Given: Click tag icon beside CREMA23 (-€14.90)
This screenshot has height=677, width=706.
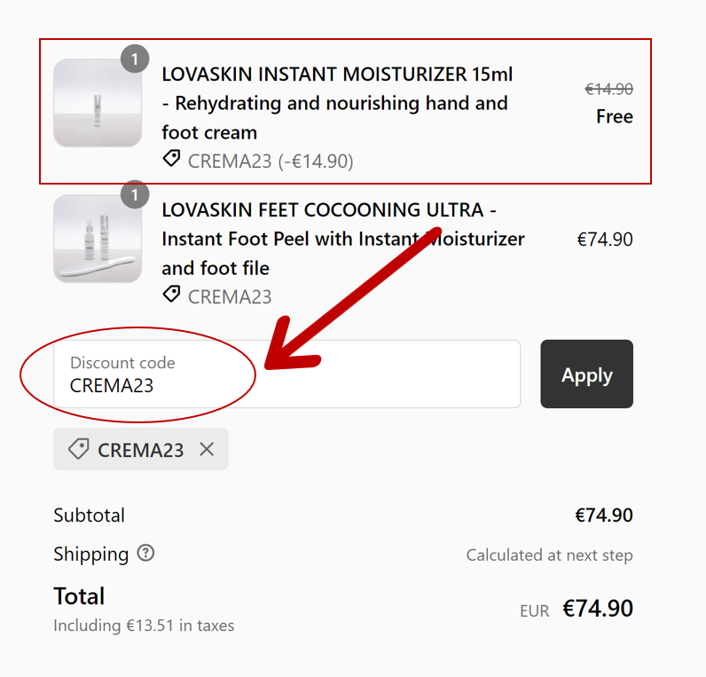Looking at the screenshot, I should click(171, 160).
